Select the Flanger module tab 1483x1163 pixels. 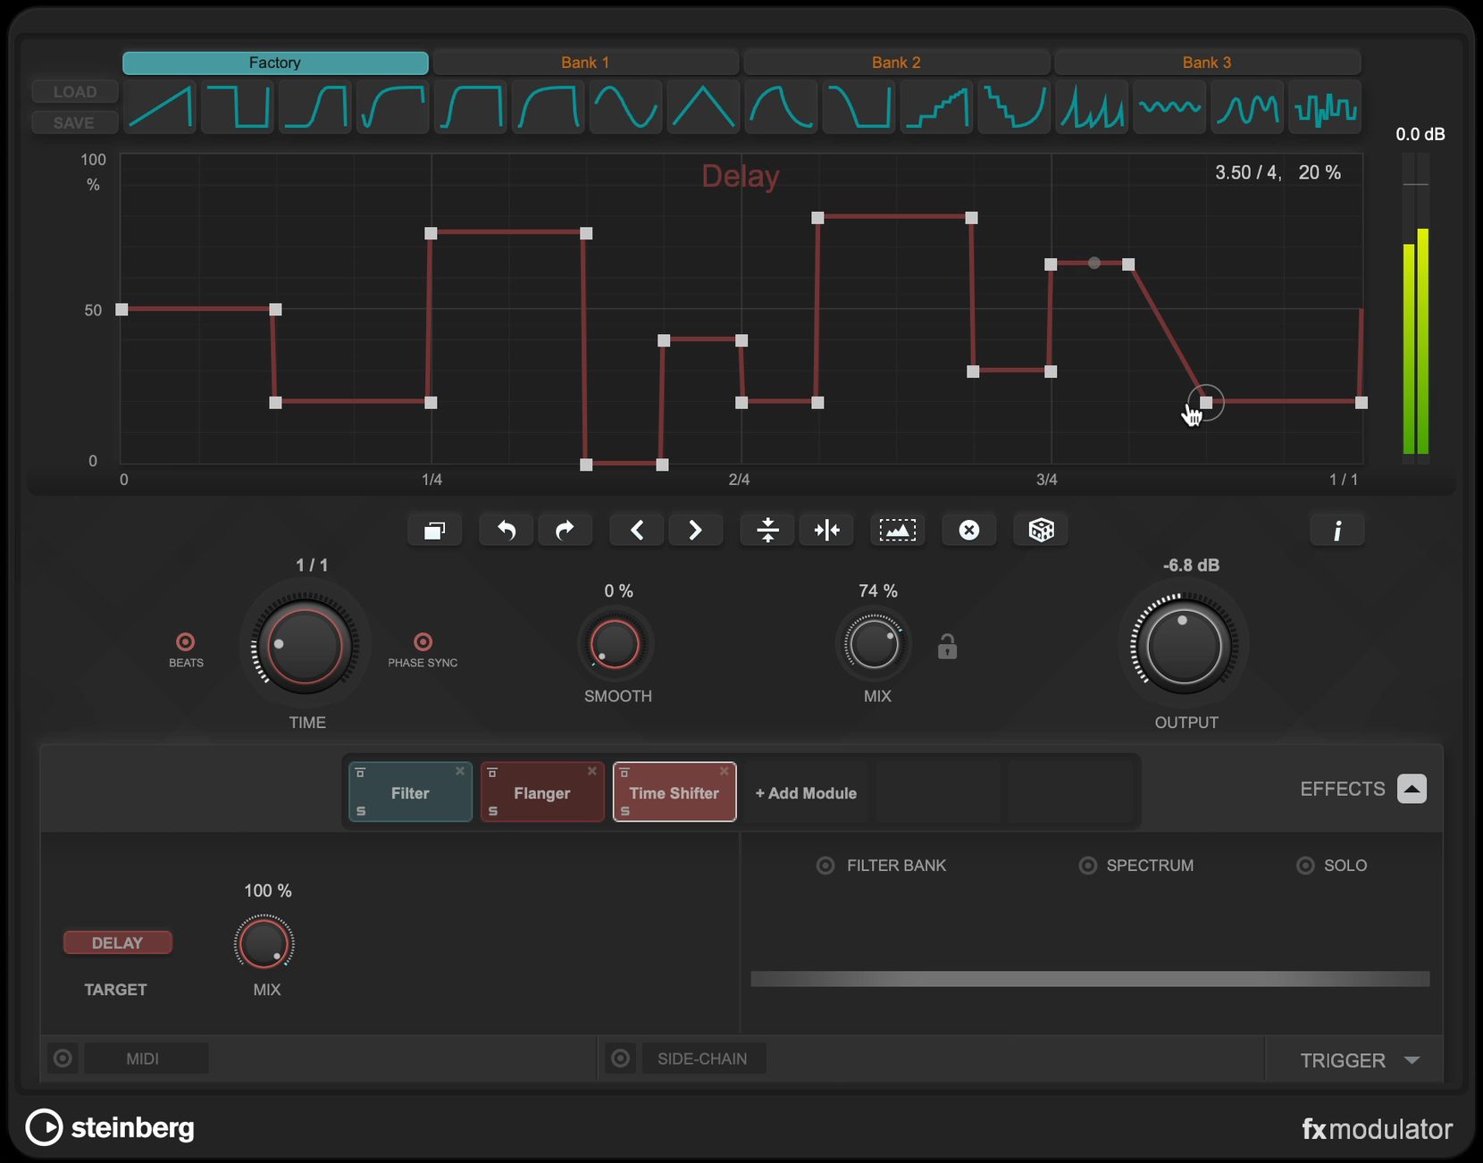541,792
